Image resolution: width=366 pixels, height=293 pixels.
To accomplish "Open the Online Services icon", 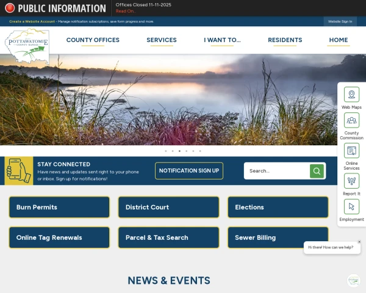I will click(x=351, y=151).
